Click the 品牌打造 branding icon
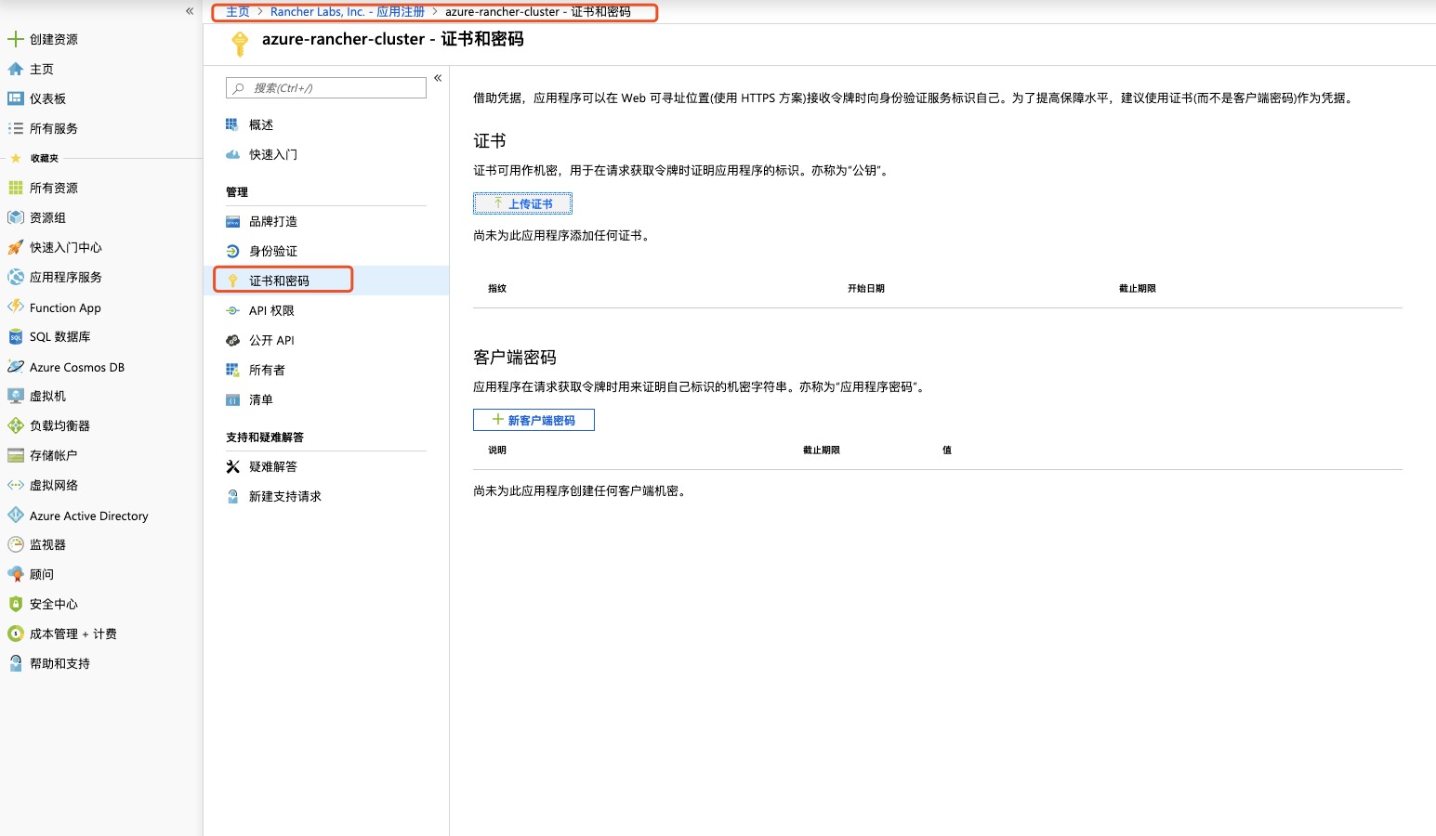Screen dimensions: 1436x836 [232, 221]
